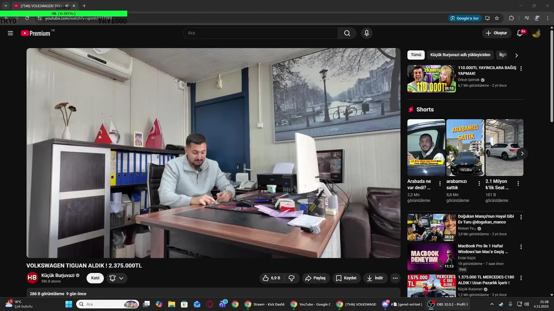Open the Orkun Işıtmak channel name
Screen dimensions: 554x311
[469, 80]
